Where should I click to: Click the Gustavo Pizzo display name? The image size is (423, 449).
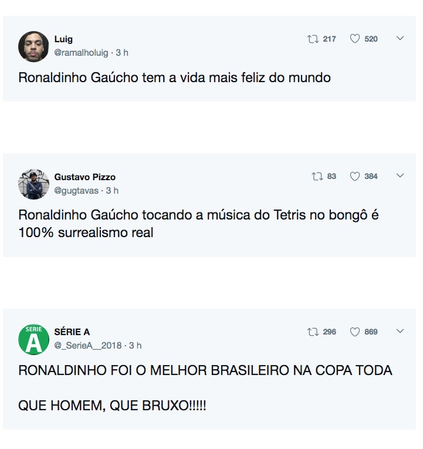tap(84, 177)
